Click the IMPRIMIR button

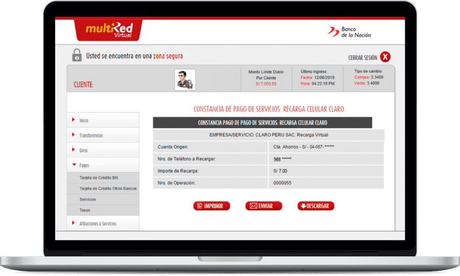point(212,206)
